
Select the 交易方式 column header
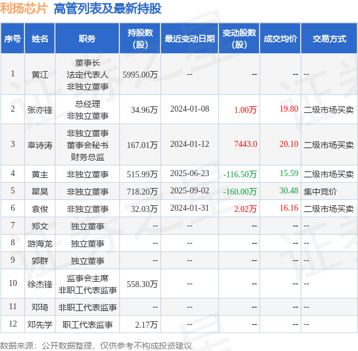pyautogui.click(x=329, y=39)
